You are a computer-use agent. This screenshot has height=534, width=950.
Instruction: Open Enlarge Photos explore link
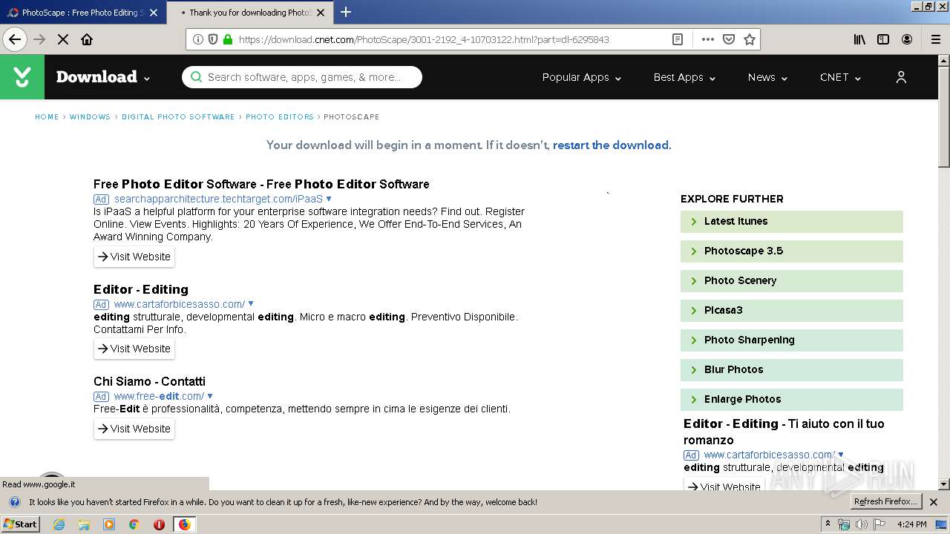click(x=792, y=399)
